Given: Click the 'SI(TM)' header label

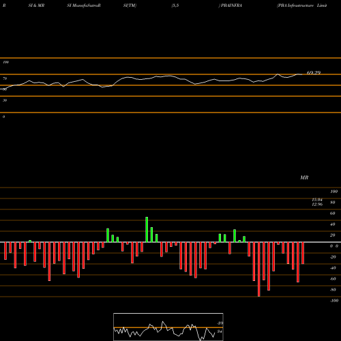Looking at the screenshot, I should [x=130, y=5].
